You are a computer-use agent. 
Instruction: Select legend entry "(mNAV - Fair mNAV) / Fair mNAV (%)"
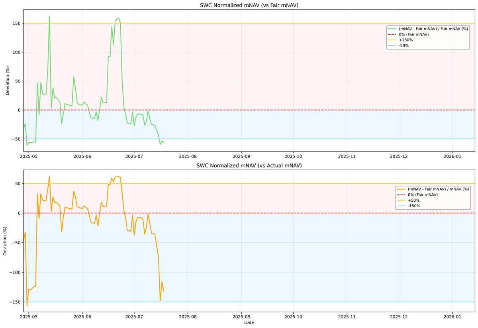tap(433, 29)
